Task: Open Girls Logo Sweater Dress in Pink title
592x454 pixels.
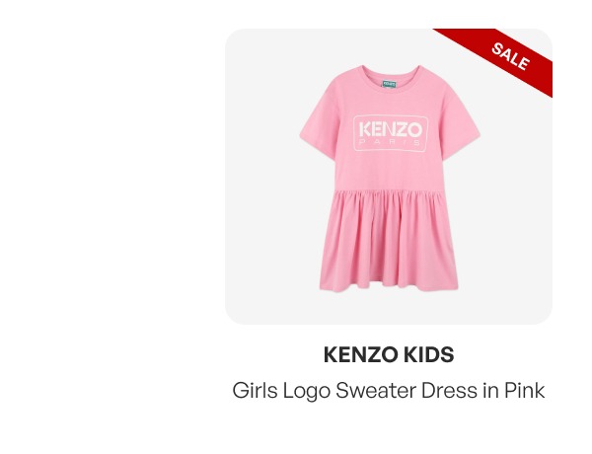Action: click(x=389, y=390)
